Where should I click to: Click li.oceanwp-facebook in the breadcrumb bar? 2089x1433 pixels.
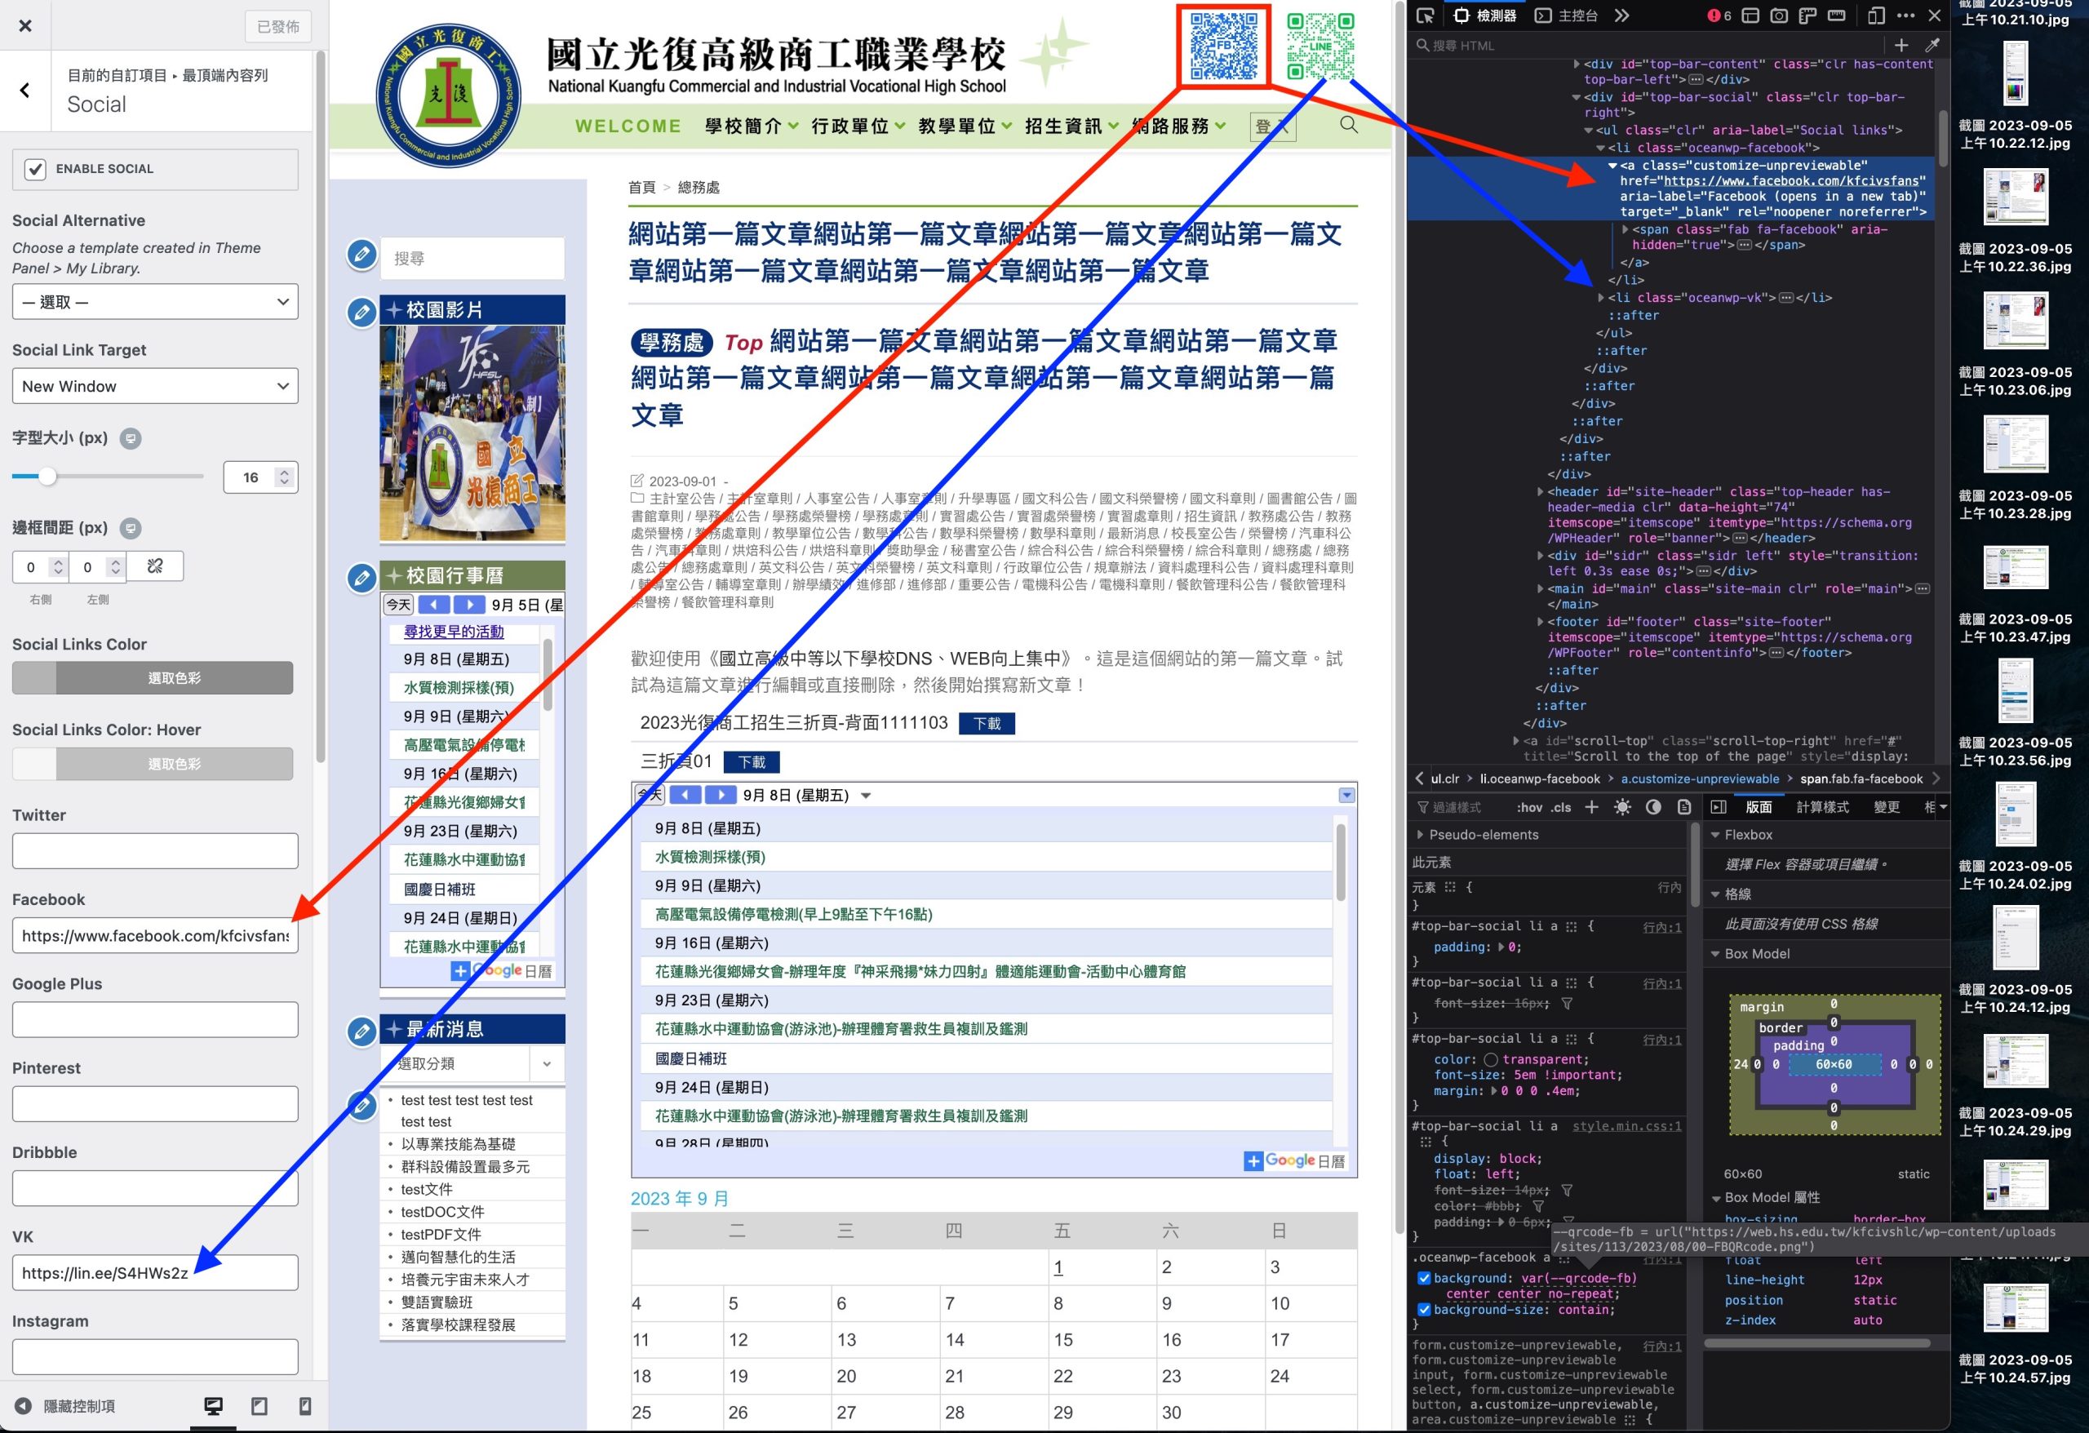click(x=1540, y=779)
